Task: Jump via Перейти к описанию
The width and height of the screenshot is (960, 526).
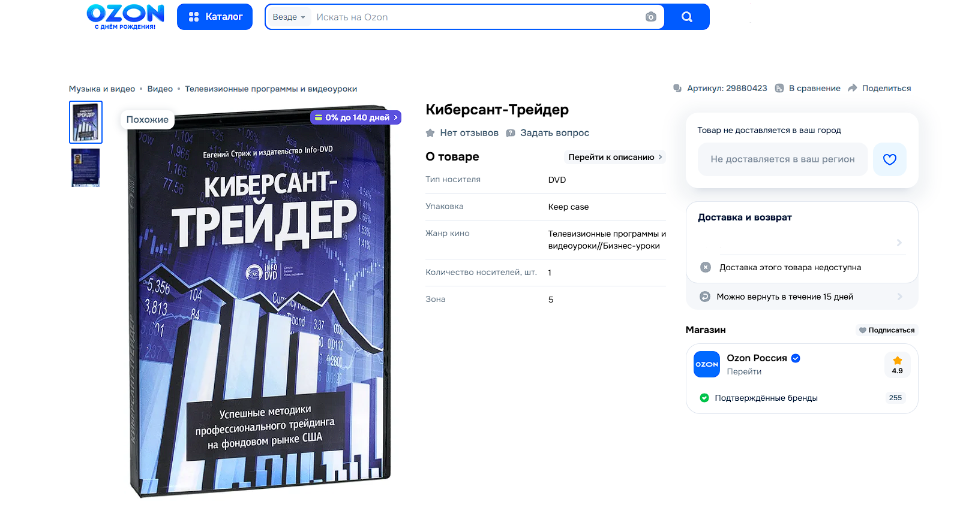Action: tap(615, 157)
